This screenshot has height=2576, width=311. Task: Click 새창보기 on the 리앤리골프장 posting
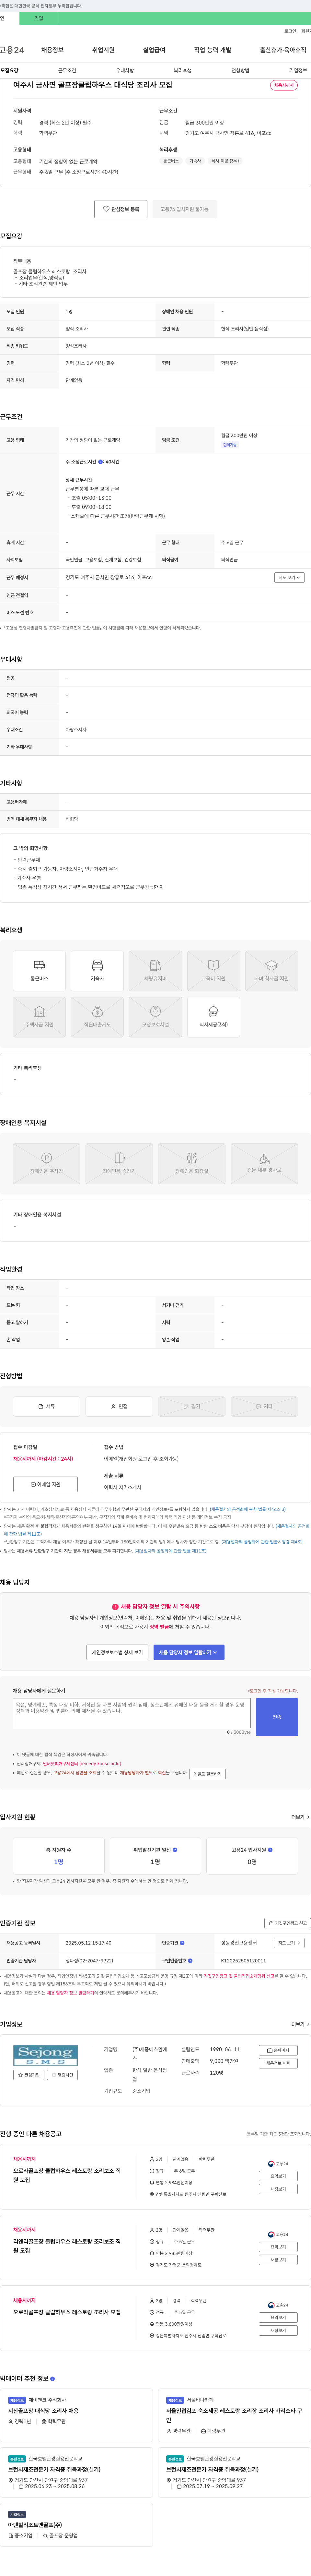point(278,2260)
